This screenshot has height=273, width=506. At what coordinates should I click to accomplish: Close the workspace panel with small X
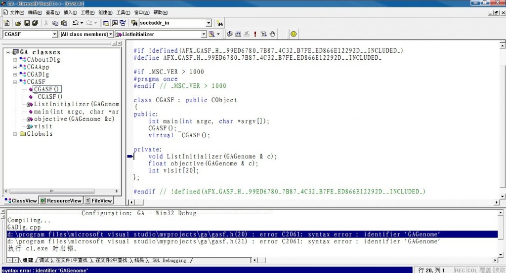click(x=120, y=43)
